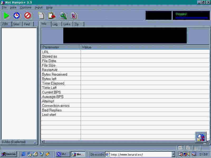Start the job with the green play icon
This screenshot has height=158, width=211.
(x=6, y=16)
